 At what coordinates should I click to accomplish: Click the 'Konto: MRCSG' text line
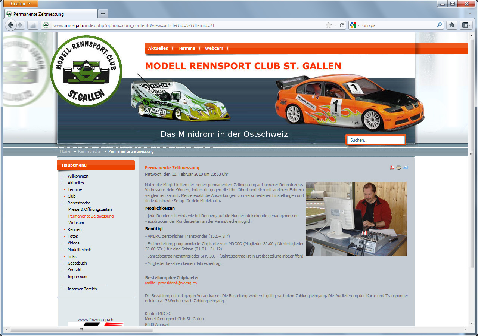click(158, 314)
